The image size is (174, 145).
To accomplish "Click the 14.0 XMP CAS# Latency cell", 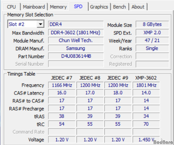I will click(146, 93).
